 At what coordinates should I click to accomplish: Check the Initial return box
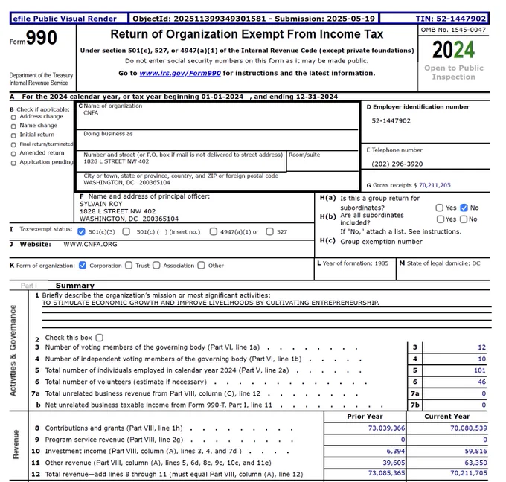(x=13, y=135)
